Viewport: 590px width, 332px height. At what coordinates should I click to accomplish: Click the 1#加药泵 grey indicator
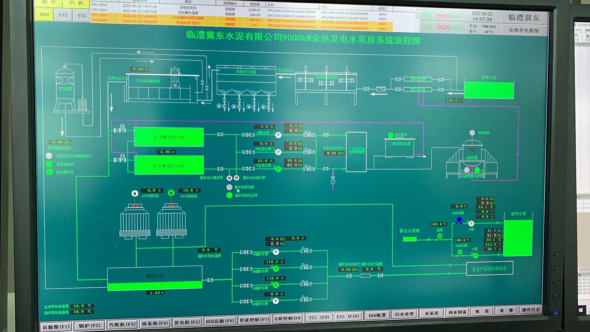click(x=467, y=170)
